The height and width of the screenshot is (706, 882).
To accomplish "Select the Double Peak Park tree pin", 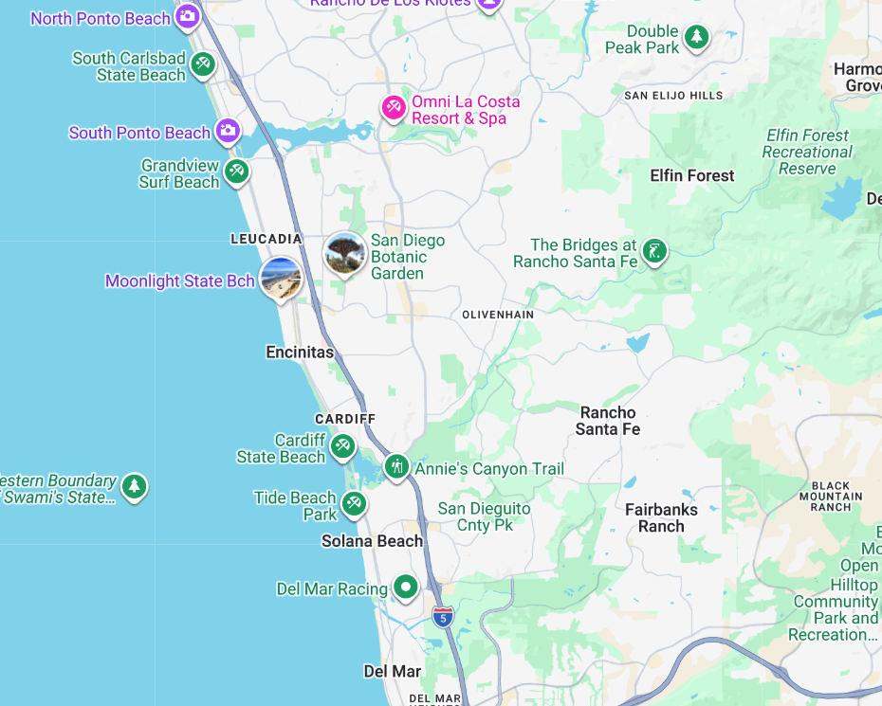I will [697, 38].
